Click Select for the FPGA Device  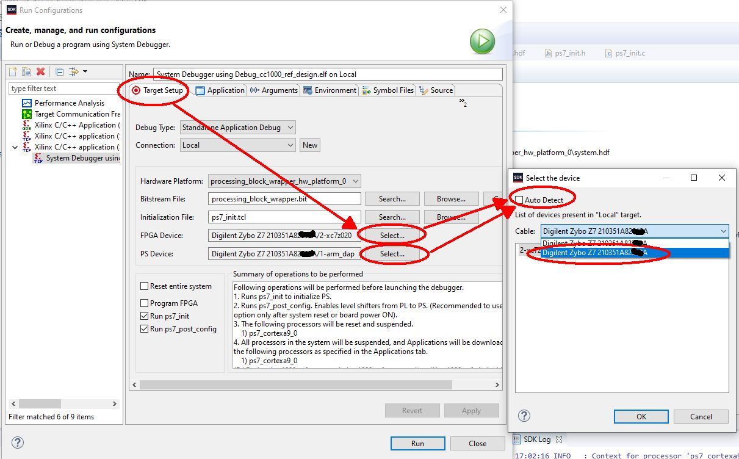pyautogui.click(x=392, y=236)
